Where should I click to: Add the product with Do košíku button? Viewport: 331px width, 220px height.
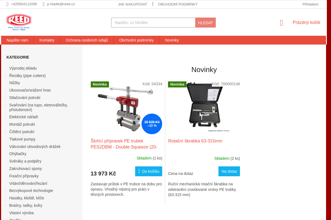[x=149, y=171]
